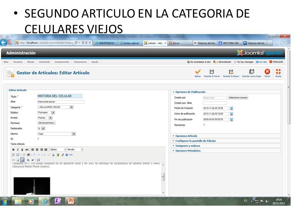Viewport: 294px width, 221px height.
Task: Click the Creado por: Alias field
Action: point(215,103)
